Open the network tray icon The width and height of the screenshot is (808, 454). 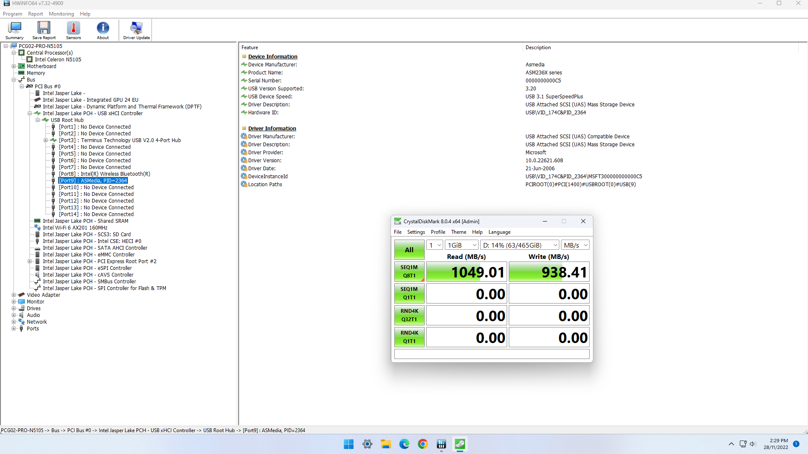[743, 444]
